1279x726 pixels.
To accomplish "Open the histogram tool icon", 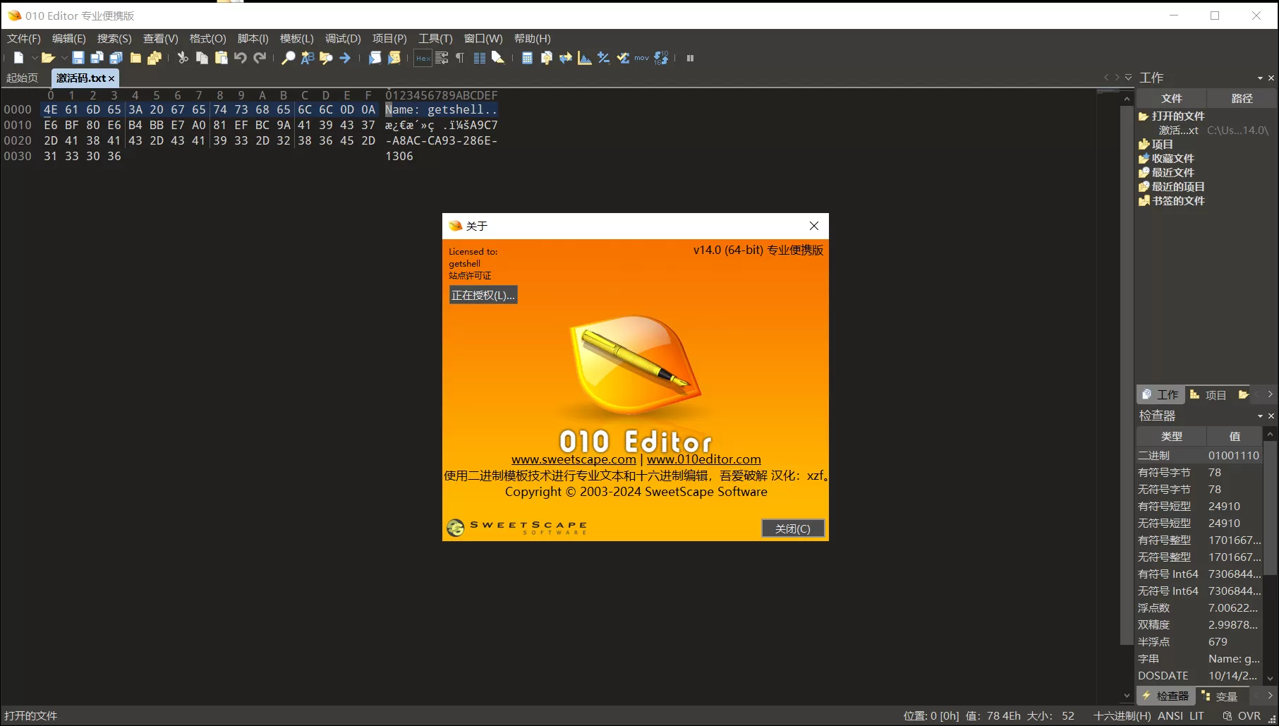I will click(x=584, y=58).
